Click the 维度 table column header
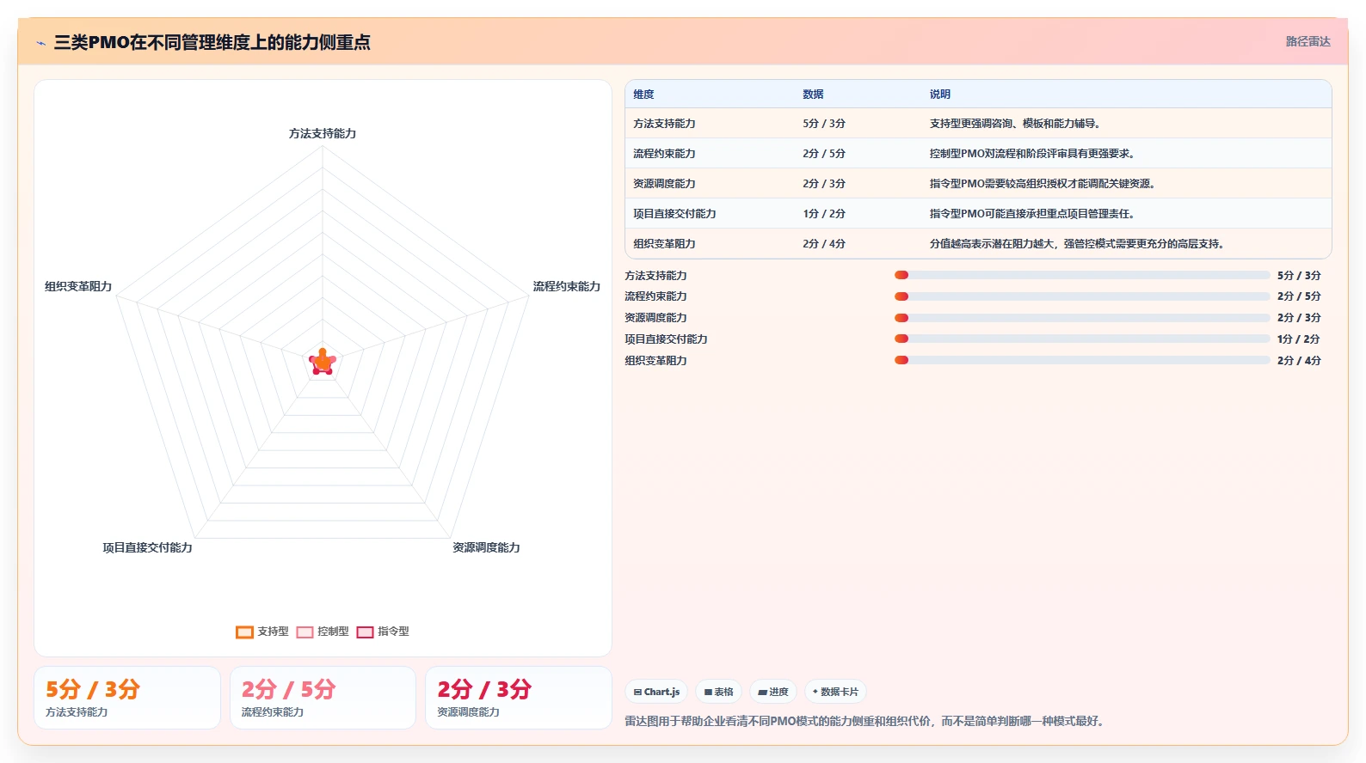This screenshot has width=1366, height=763. [x=644, y=95]
